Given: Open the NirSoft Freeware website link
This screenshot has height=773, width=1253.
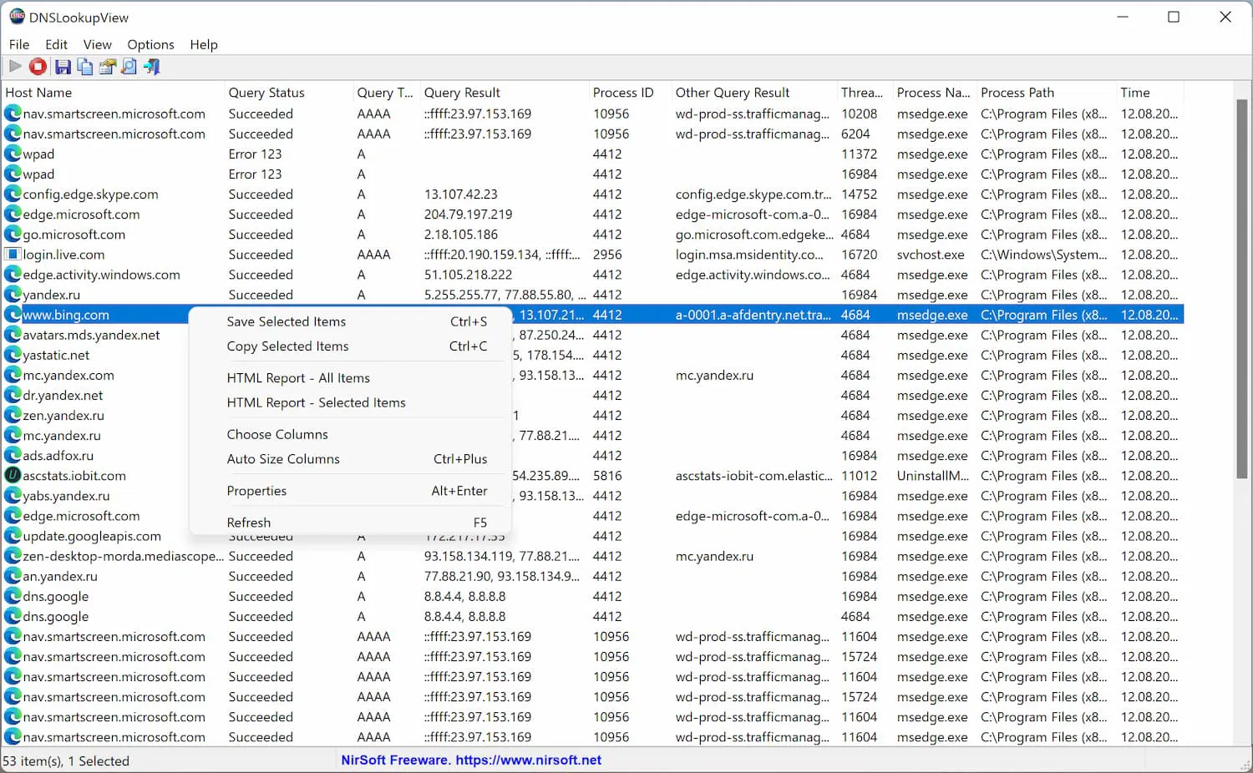Looking at the screenshot, I should click(471, 760).
